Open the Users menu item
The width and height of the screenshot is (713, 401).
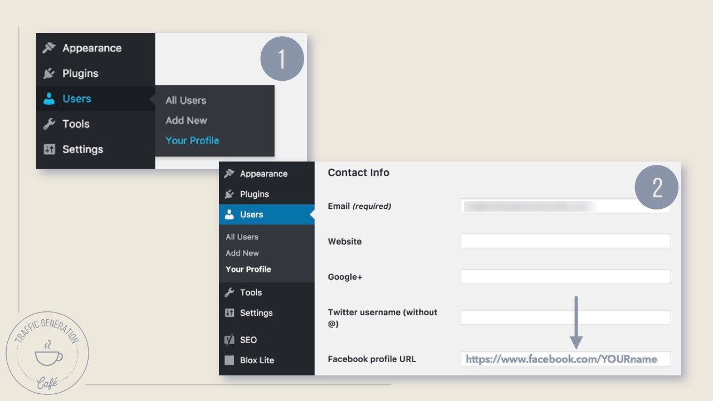pyautogui.click(x=76, y=99)
